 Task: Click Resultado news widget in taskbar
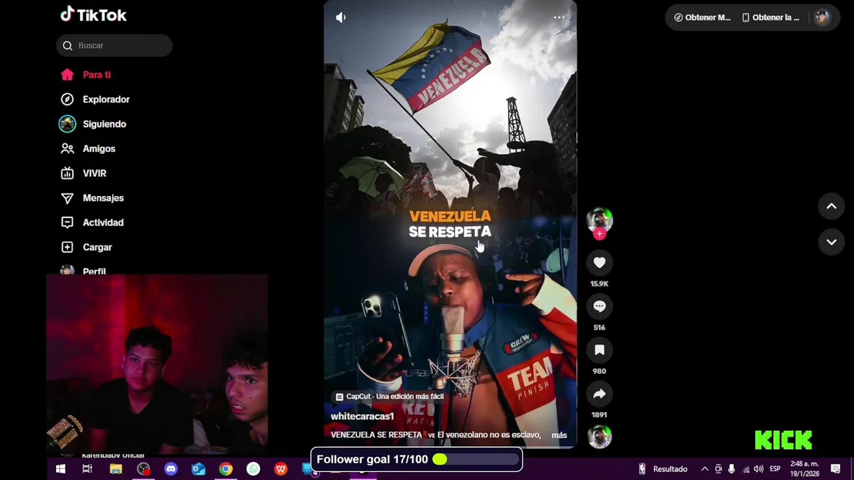[663, 469]
